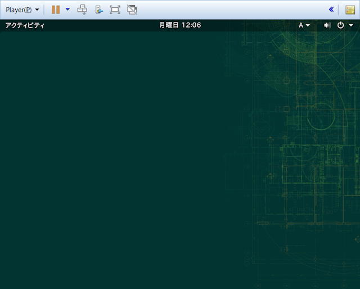Pause the virtual machine
360x289 pixels.
tap(56, 10)
